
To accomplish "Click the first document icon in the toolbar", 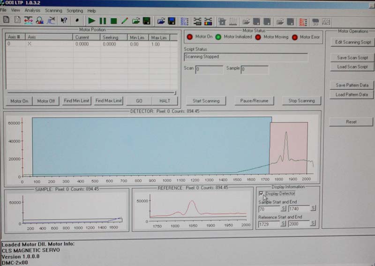I will click(x=7, y=20).
